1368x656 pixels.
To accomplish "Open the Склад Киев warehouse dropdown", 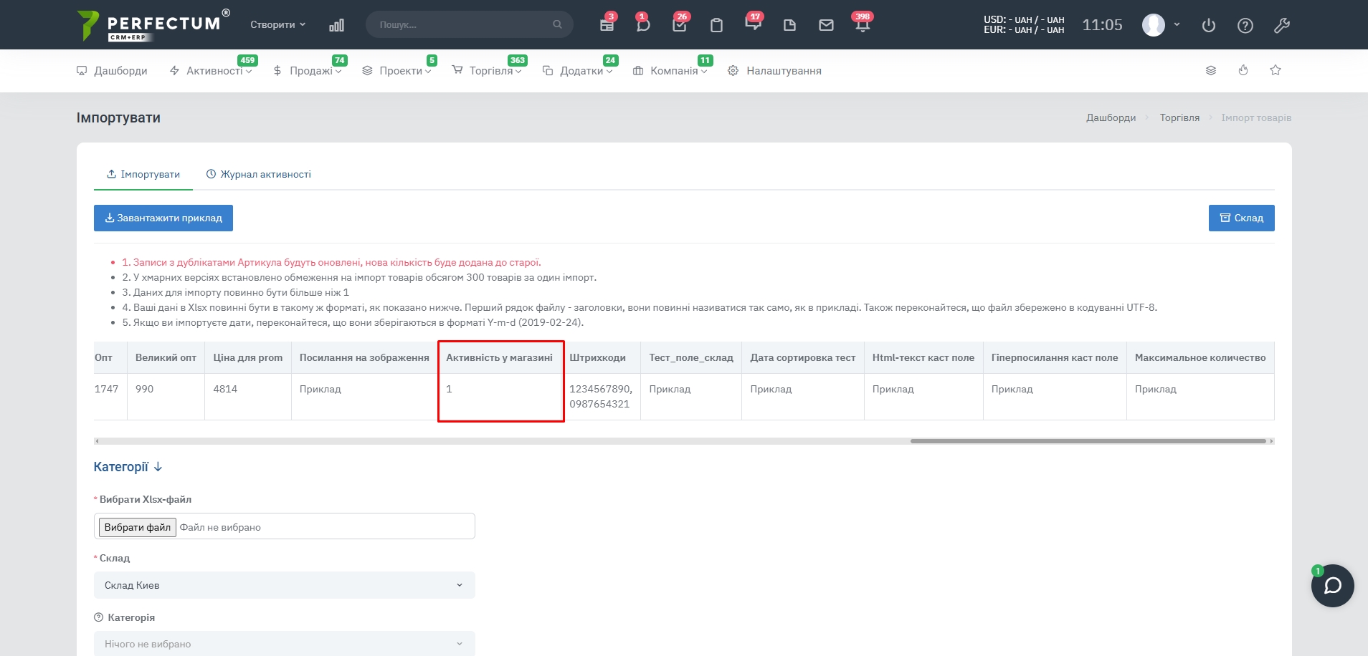I will click(x=284, y=585).
